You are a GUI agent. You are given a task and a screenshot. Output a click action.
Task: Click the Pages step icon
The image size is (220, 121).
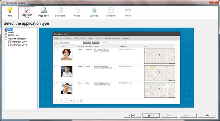tap(77, 10)
